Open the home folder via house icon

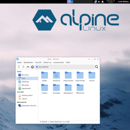[x=32, y=67]
